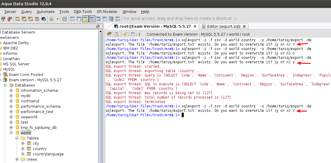The height and width of the screenshot is (163, 331).
Task: Click the reconnect plug icon in shell toolbar
Action: pyautogui.click(x=109, y=34)
